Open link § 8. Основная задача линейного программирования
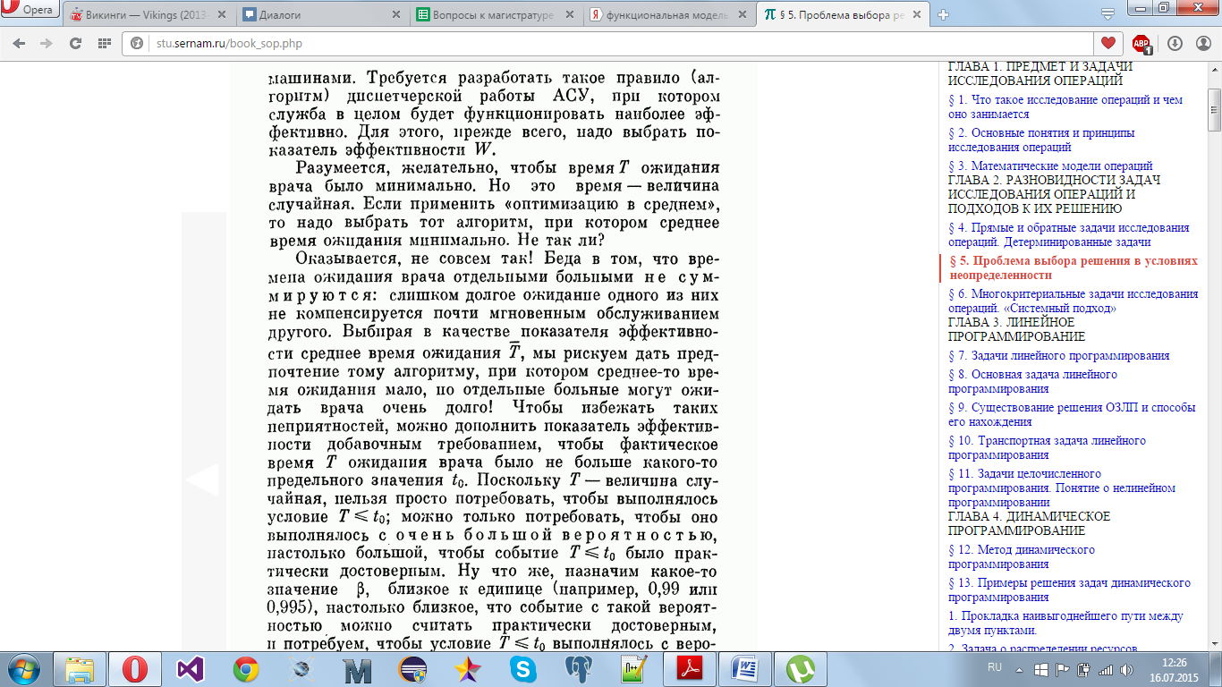The image size is (1222, 687). tap(1032, 381)
